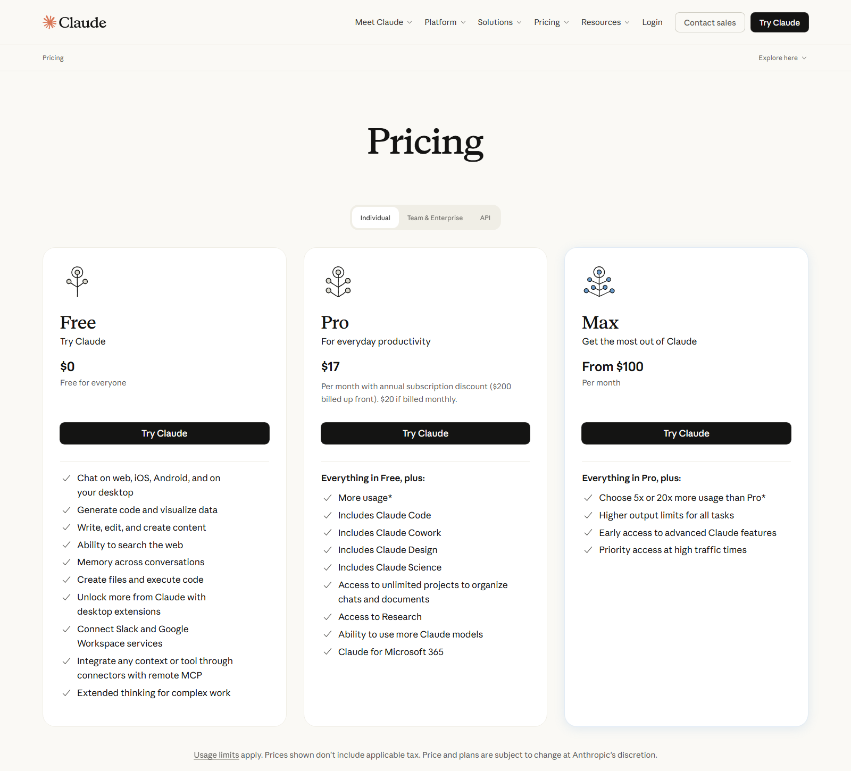851x771 pixels.
Task: Click checkmark next to Ability to search the web
Action: [x=66, y=545]
